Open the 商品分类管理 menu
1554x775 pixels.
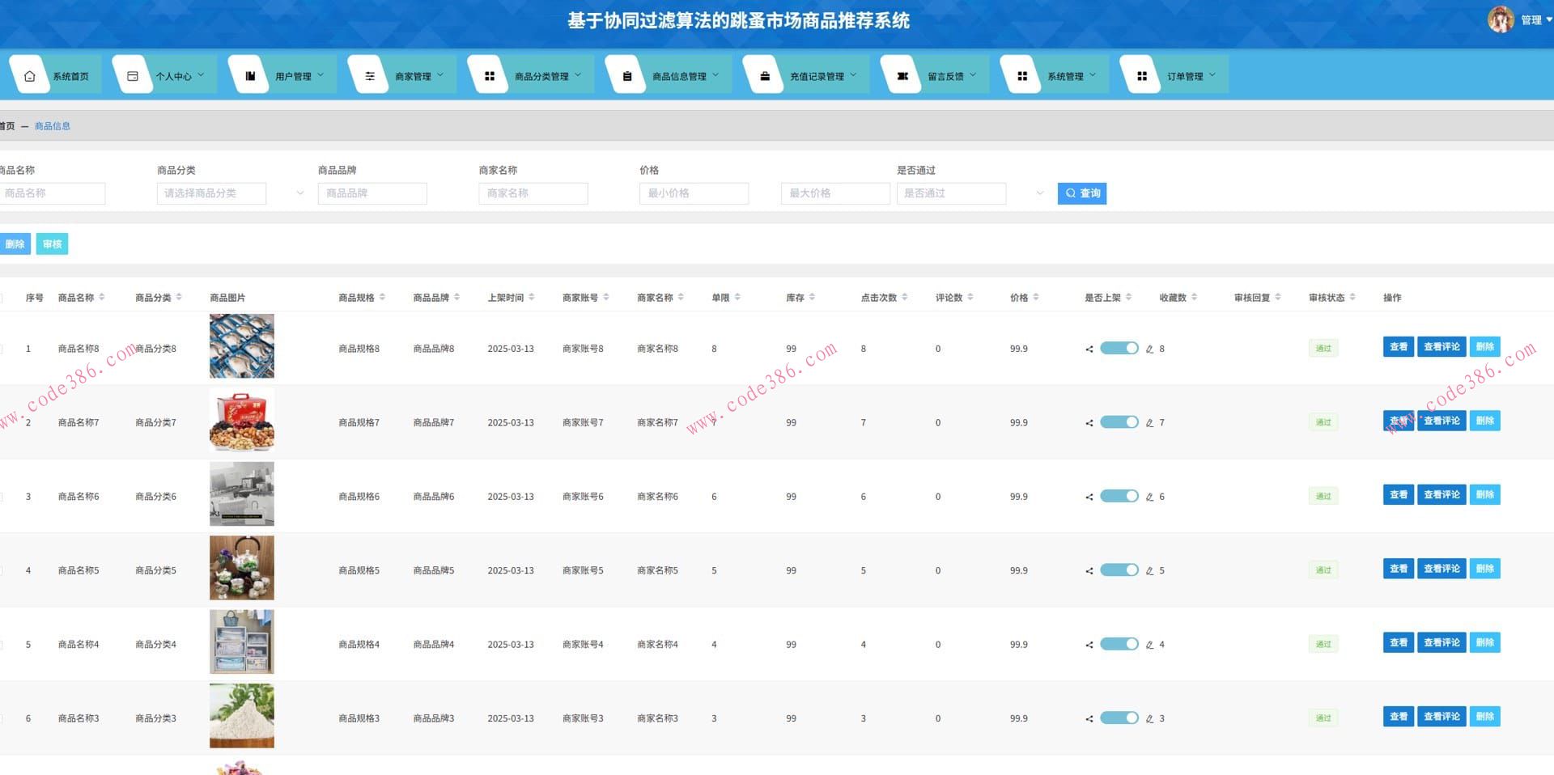(541, 76)
